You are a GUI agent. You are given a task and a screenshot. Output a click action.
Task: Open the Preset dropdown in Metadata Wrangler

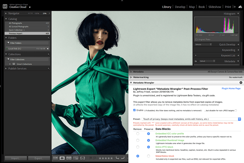(x=191, y=119)
